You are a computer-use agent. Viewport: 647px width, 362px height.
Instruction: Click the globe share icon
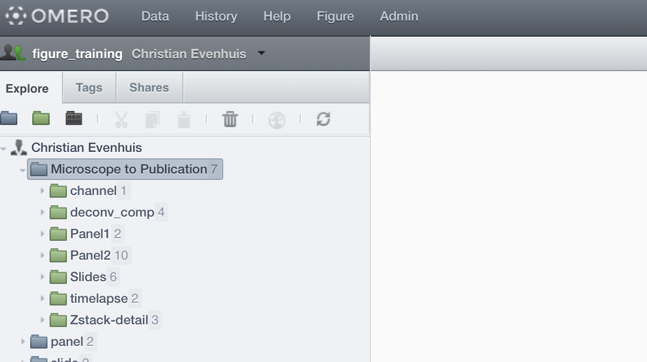277,120
